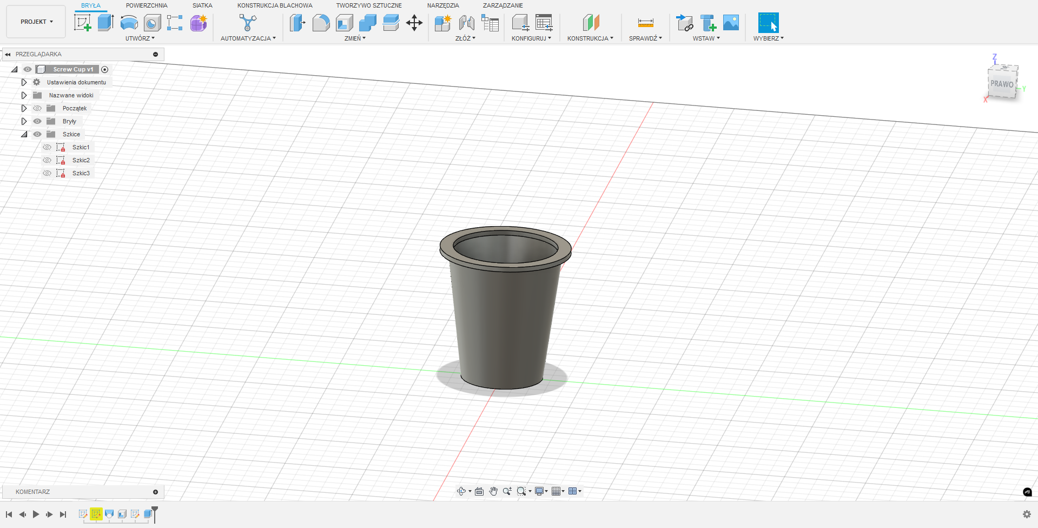Toggle visibility of Szkice folder
1038x528 pixels.
point(37,134)
